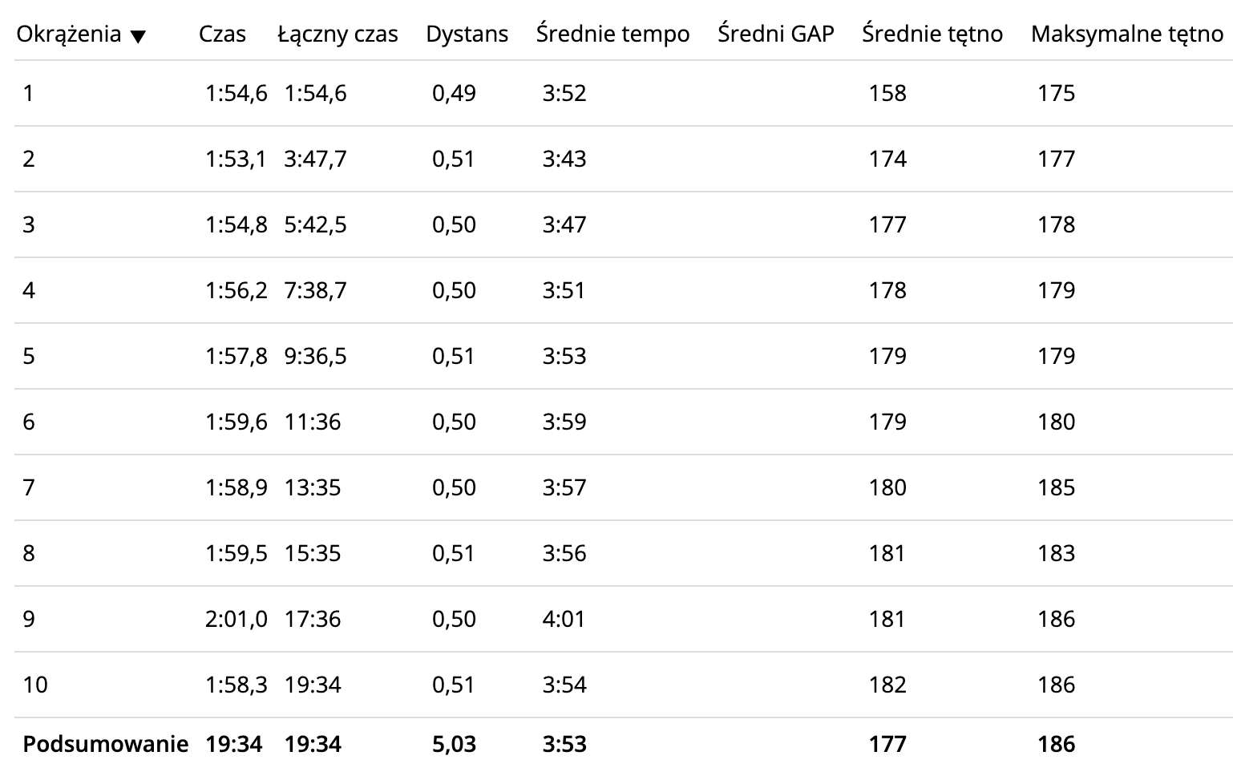This screenshot has height=784, width=1233.
Task: Select the Średnie tempo column header
Action: click(612, 34)
